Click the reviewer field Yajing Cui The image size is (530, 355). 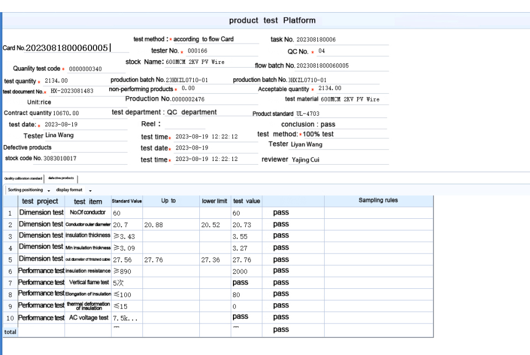[338, 160]
